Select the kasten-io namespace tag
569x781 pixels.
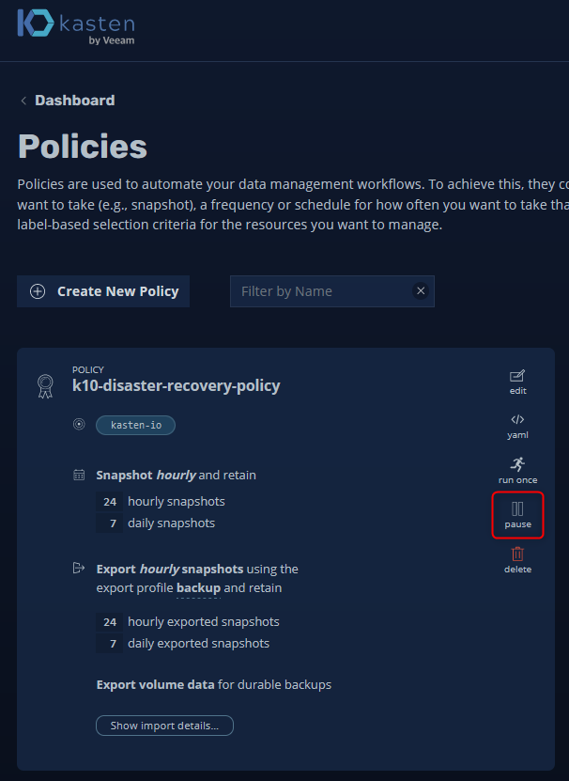point(136,425)
